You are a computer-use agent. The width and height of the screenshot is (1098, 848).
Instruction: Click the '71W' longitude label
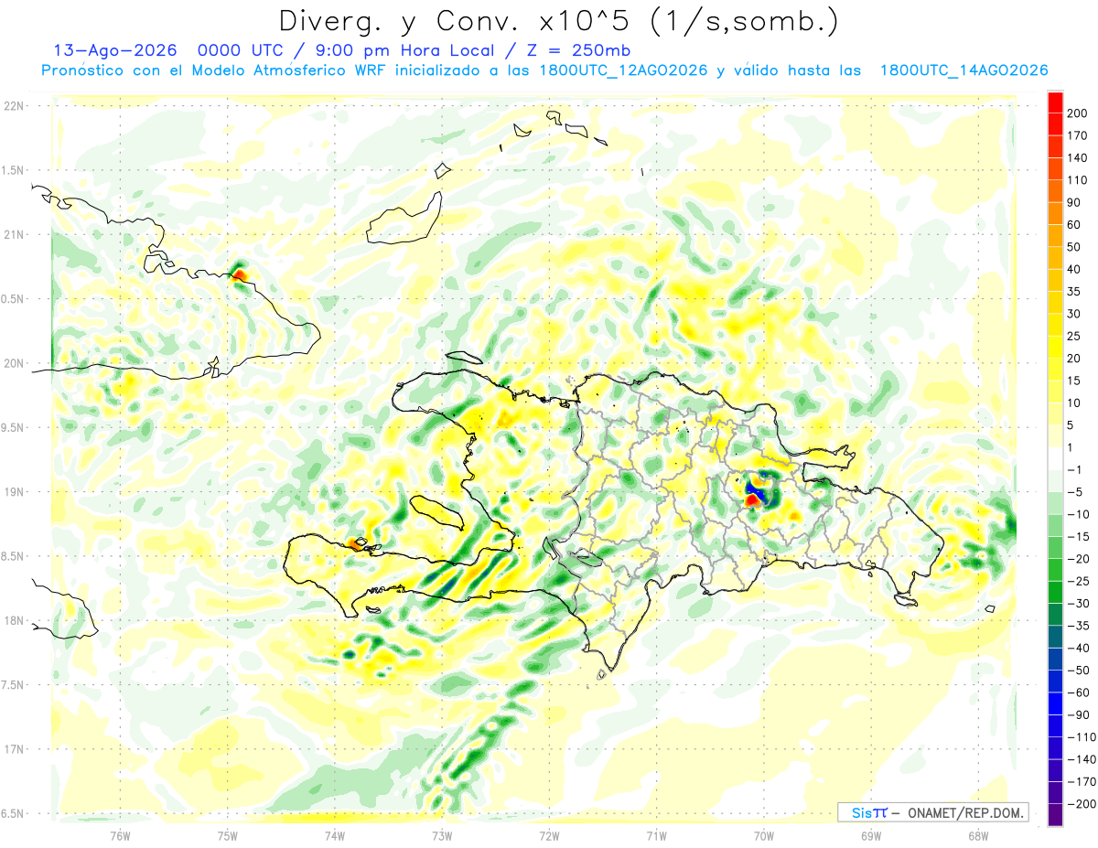pos(656,836)
